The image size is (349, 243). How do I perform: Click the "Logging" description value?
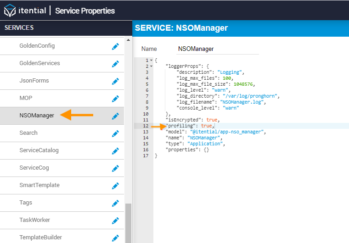(230, 72)
